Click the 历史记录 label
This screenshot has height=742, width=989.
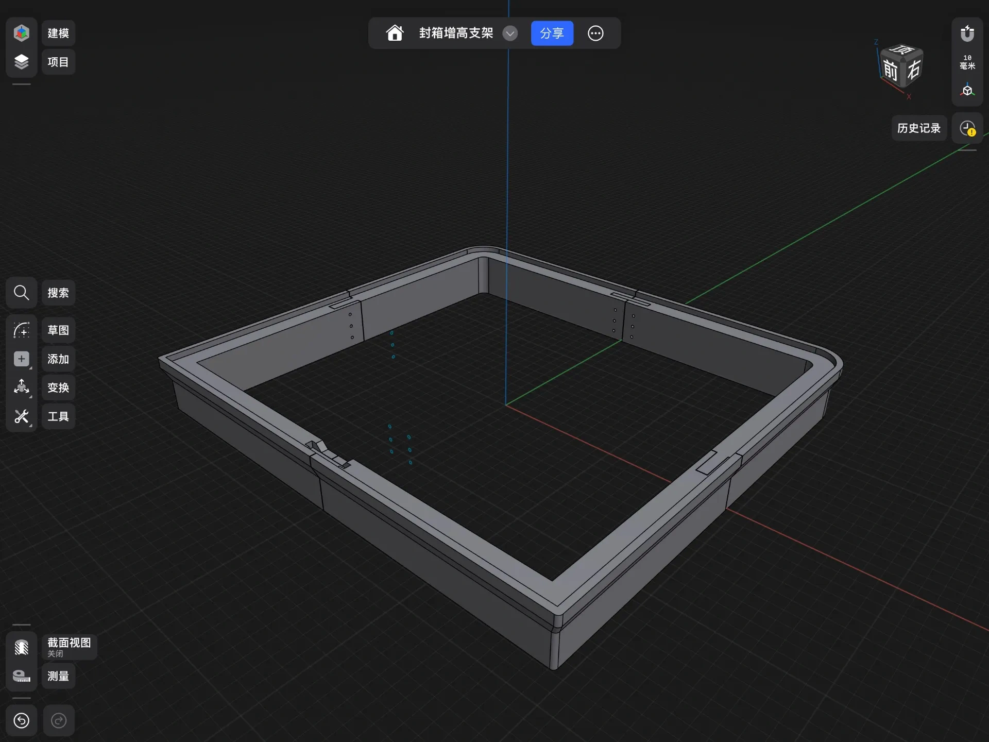(919, 128)
